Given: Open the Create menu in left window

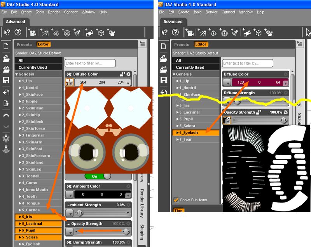Looking at the screenshot, I should (26, 12).
